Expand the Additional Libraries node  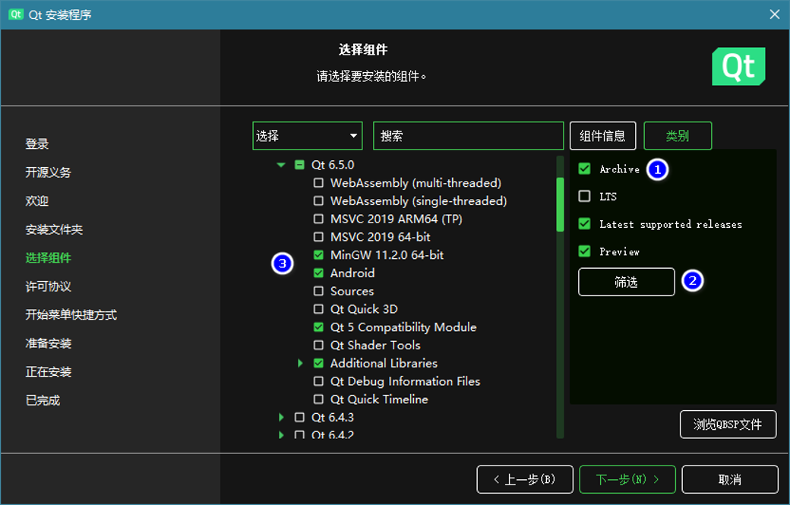[300, 363]
